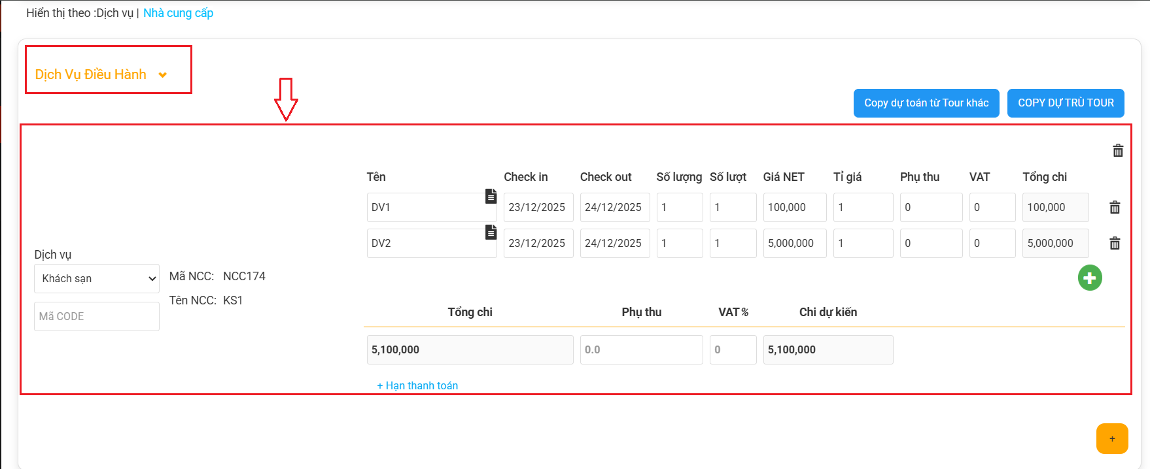The height and width of the screenshot is (469, 1150).
Task: Click the DV2 Số lượng quantity field
Action: (679, 244)
